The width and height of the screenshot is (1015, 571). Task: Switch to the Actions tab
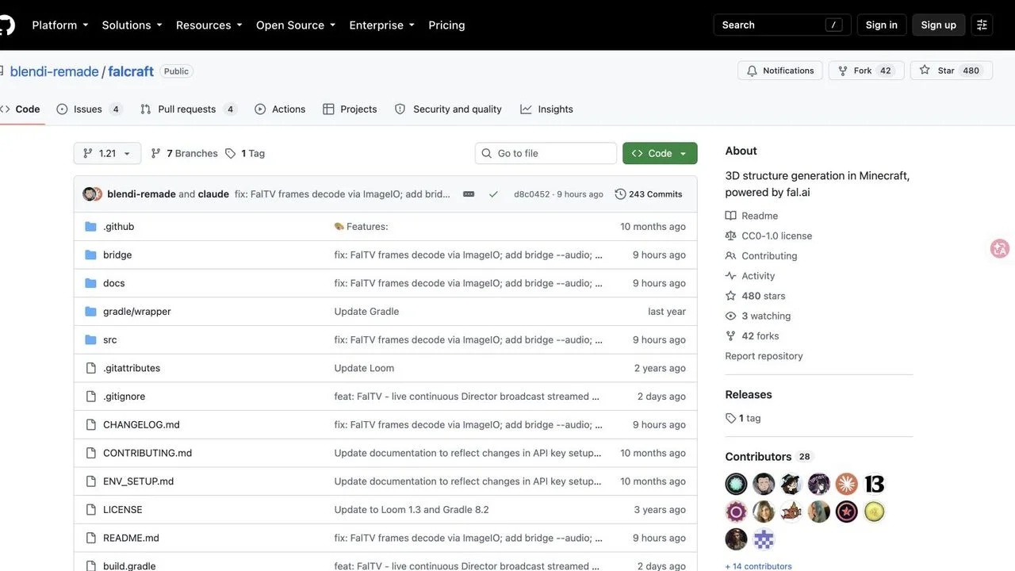280,109
